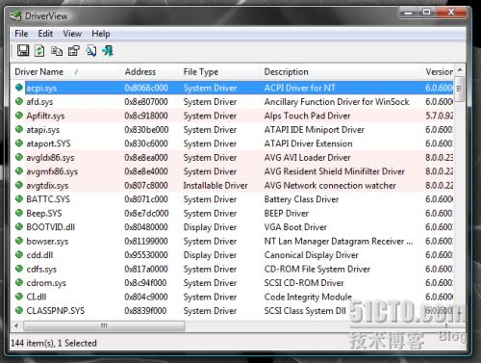
Task: Click the vertical scrollbar thumb
Action: (x=460, y=89)
